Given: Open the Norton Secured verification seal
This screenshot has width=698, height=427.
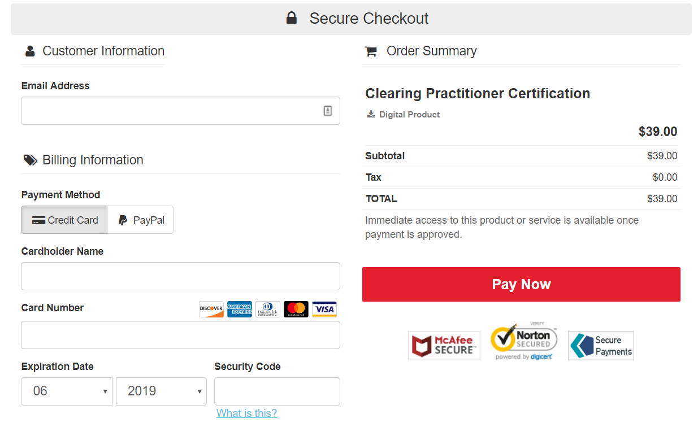Looking at the screenshot, I should tap(524, 341).
